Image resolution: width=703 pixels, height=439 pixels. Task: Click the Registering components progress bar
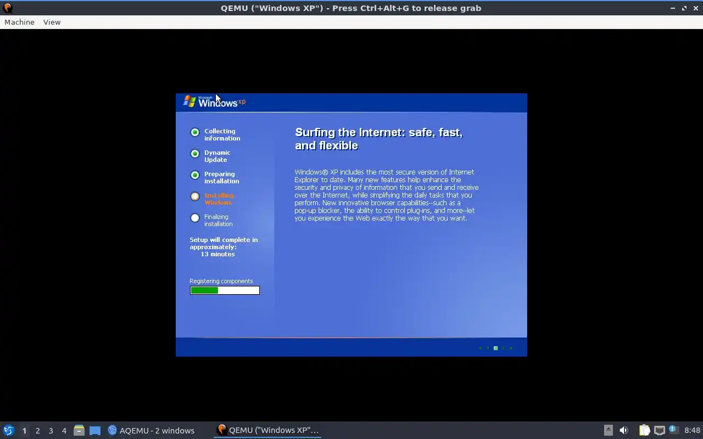[x=225, y=290]
